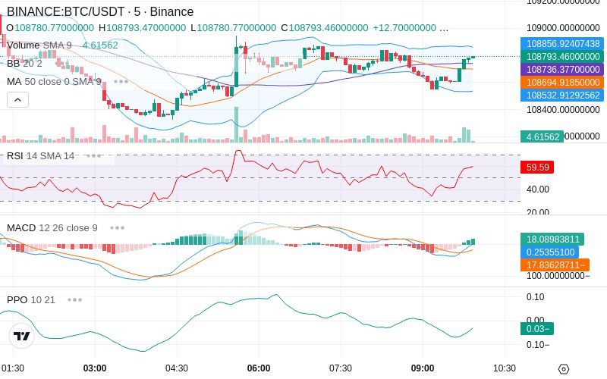Open more options next to MACD legend
Screen dimensions: 607x379
[117, 228]
